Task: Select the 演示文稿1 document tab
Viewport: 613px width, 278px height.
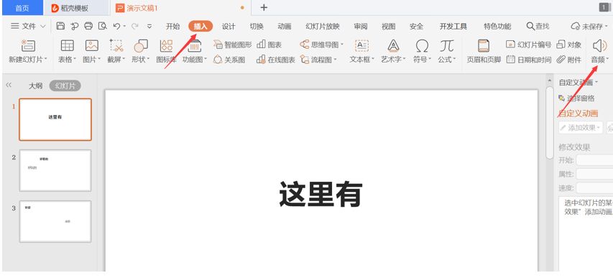Action: point(180,8)
